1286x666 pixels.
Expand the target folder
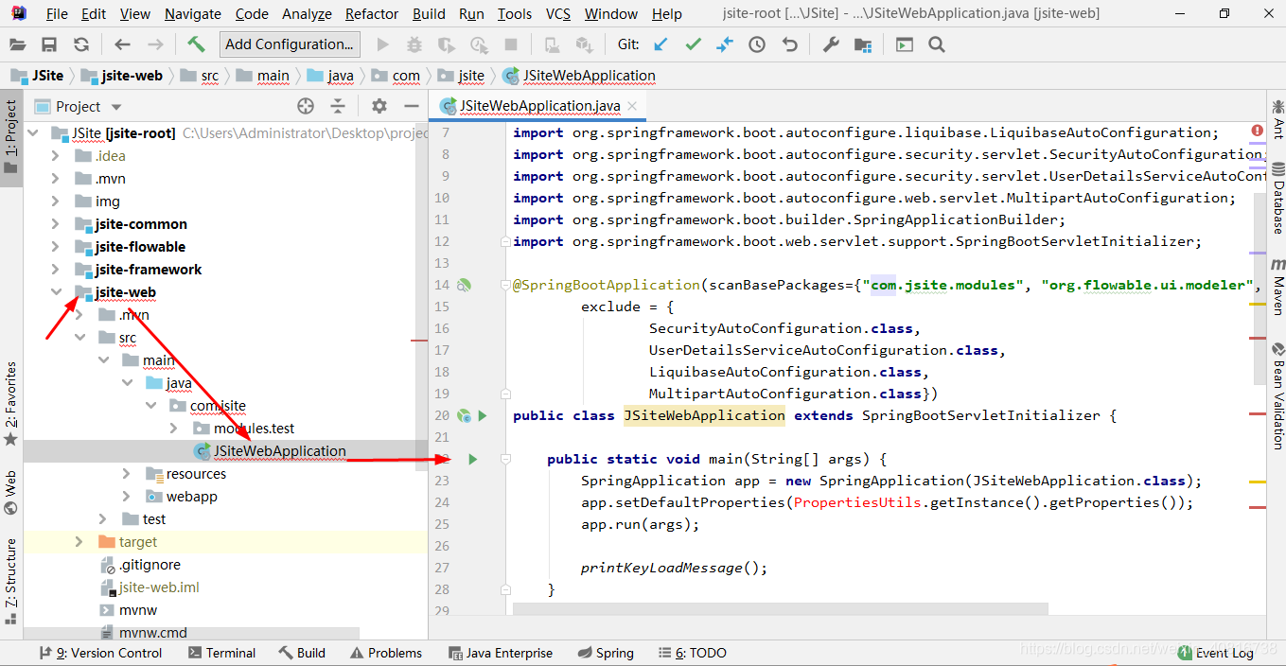pyautogui.click(x=79, y=542)
